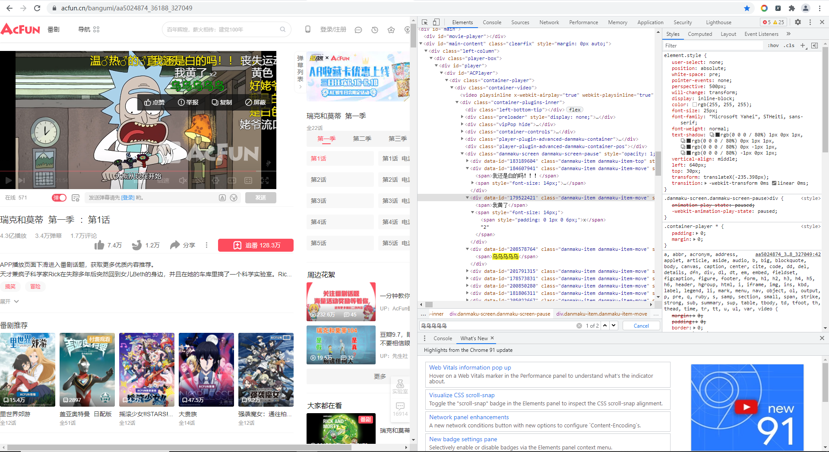Click the white color swatch for the color property
829x452 pixels.
[x=695, y=104]
